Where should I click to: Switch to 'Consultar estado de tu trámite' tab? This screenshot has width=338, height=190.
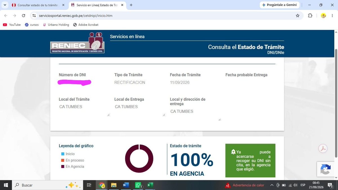(38, 5)
